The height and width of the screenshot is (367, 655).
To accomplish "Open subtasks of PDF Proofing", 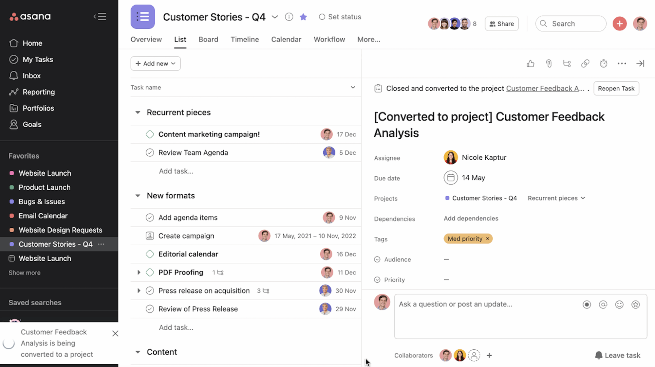I will (x=218, y=272).
